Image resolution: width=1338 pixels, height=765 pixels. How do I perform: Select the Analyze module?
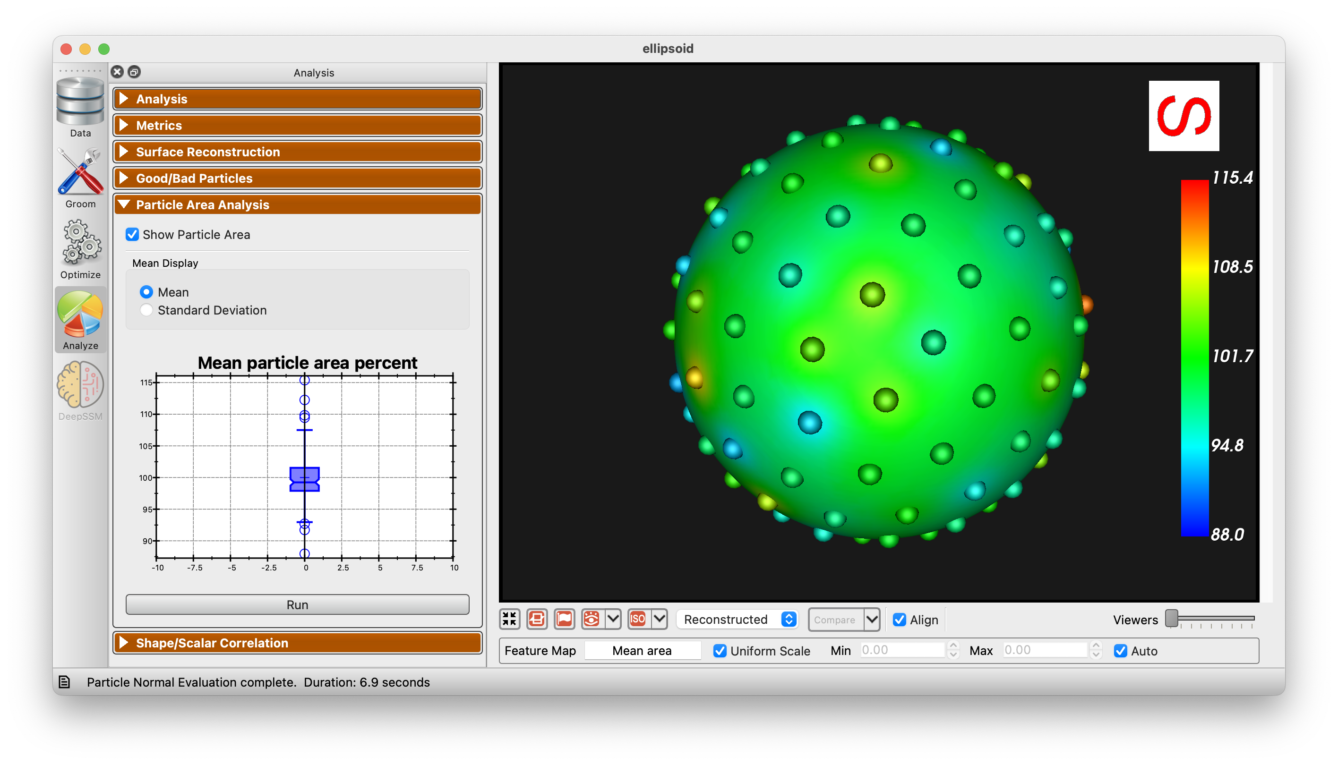coord(80,320)
